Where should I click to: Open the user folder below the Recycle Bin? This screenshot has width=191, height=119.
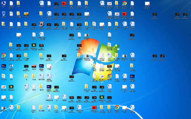4,24
